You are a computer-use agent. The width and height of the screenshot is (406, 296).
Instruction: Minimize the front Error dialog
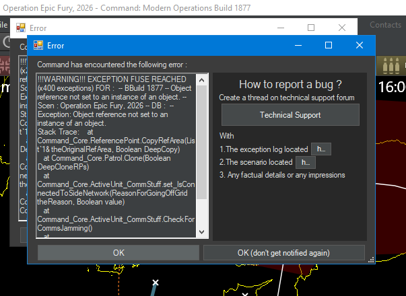point(298,45)
